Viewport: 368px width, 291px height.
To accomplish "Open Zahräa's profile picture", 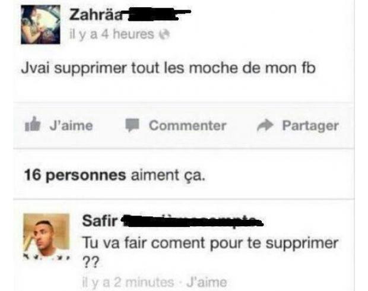I will (40, 24).
